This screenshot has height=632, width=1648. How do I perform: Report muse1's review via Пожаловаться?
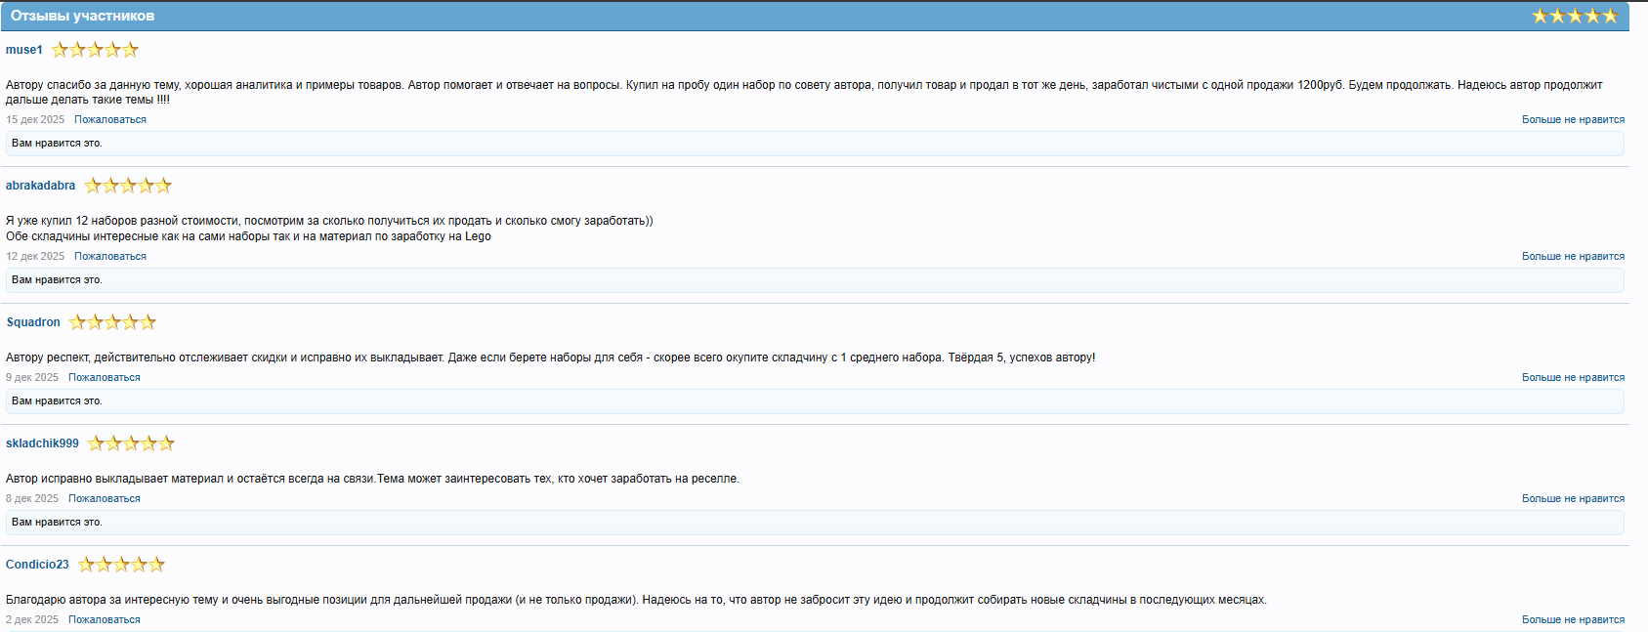click(x=110, y=119)
